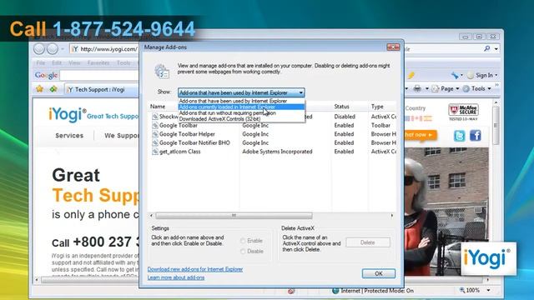
Task: Click the OK button
Action: pos(379,273)
